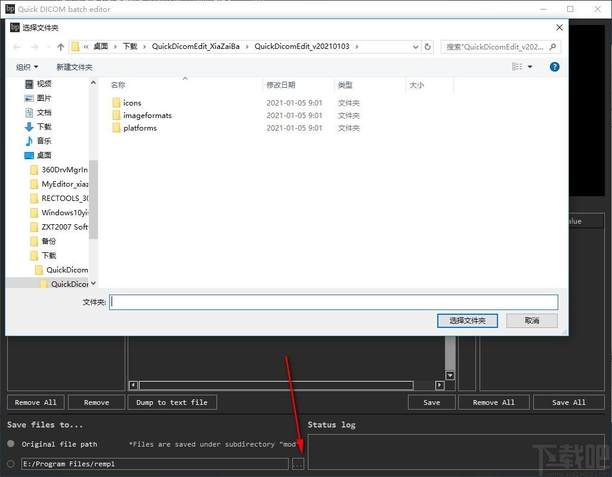Confirm with 选择文件夹 button
This screenshot has width=612, height=477.
(x=467, y=321)
